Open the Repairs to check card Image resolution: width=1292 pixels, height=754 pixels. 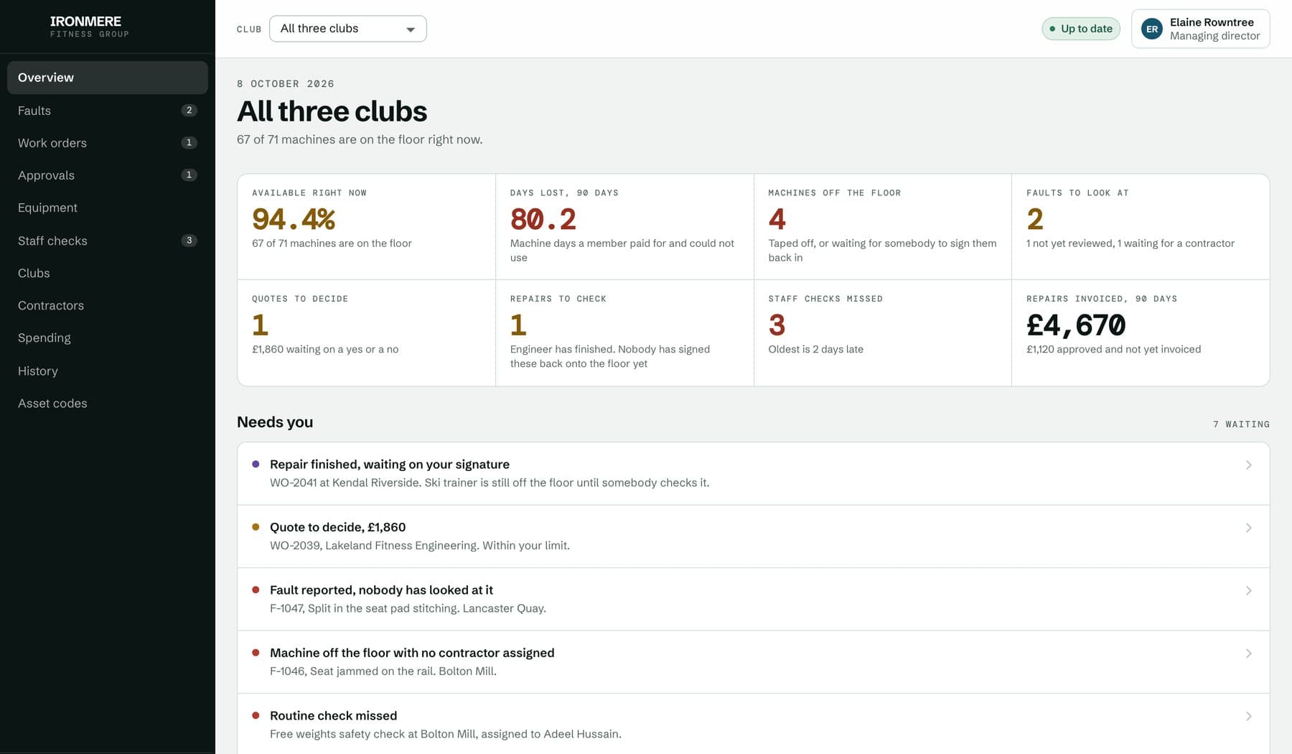(x=624, y=333)
